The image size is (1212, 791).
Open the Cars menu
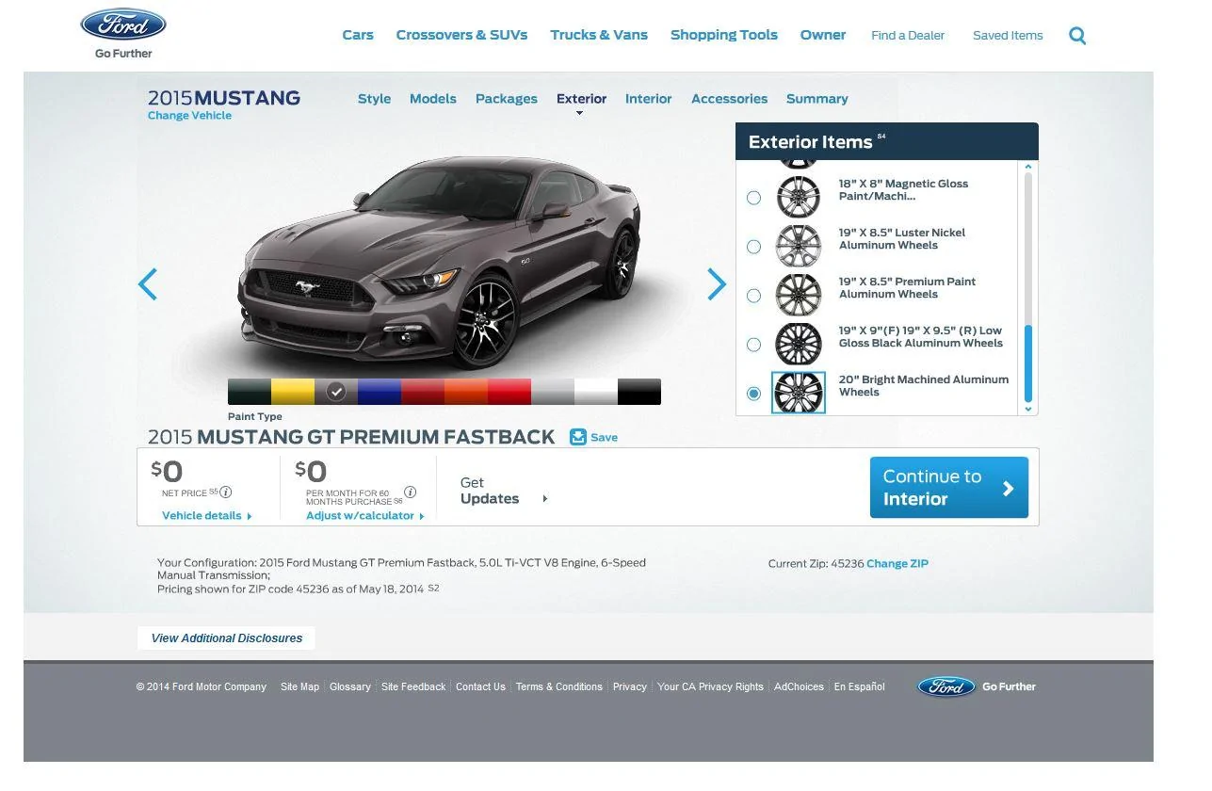358,35
